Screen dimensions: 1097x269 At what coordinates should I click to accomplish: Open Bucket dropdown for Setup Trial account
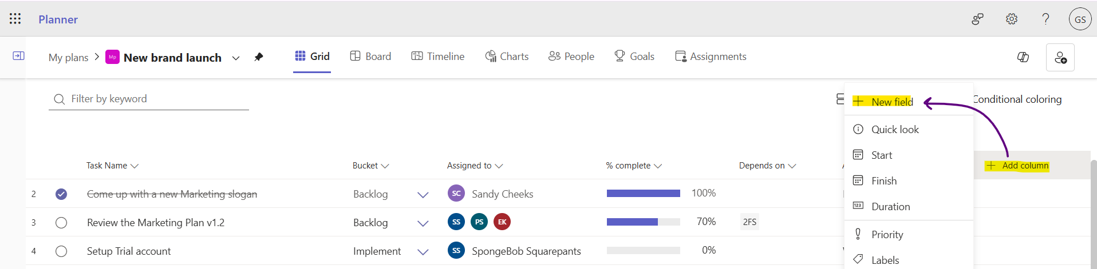(423, 252)
